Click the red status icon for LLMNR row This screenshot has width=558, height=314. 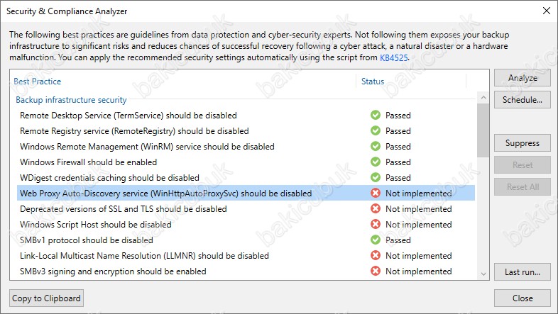375,256
